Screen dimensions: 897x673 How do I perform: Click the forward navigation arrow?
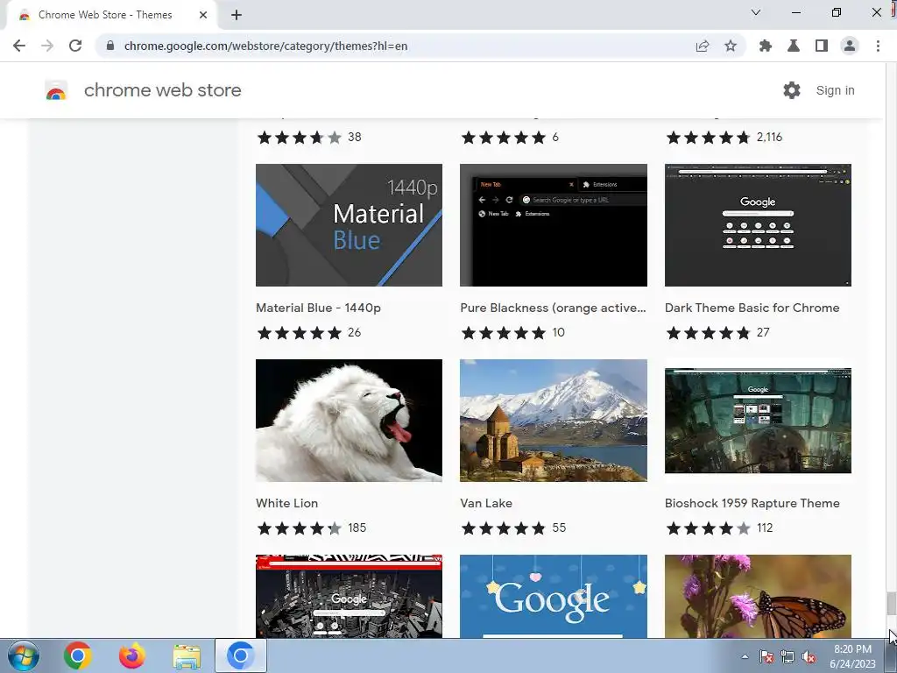[47, 46]
